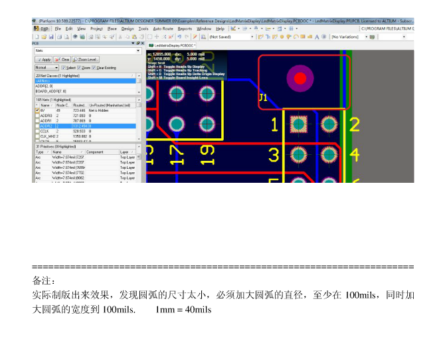Tick the checkbox for net ADDR0

click(x=37, y=116)
